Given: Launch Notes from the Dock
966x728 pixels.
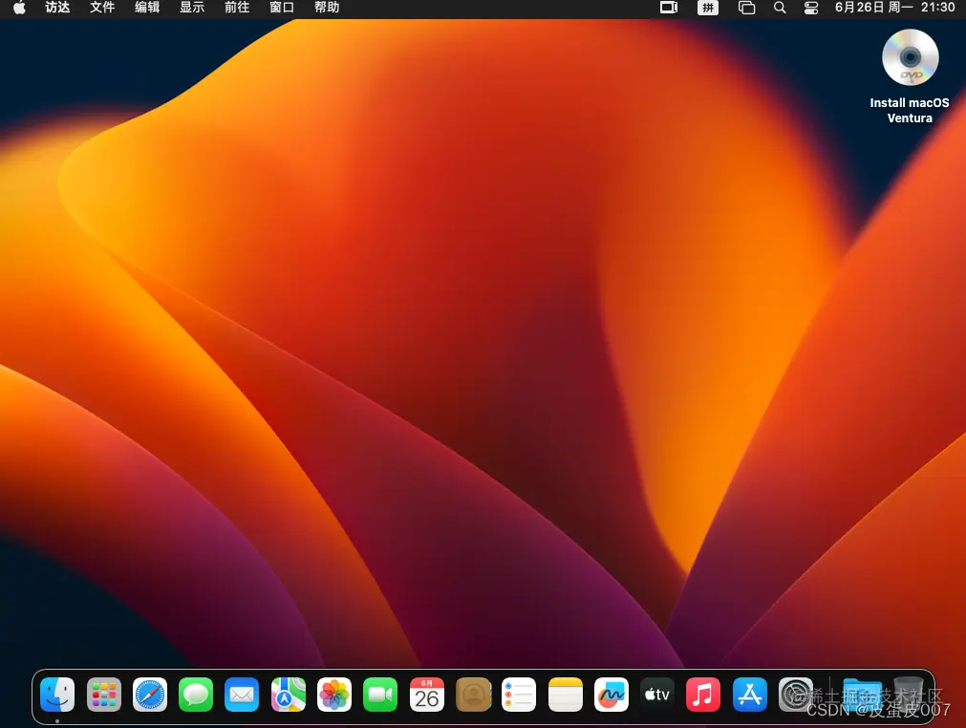Looking at the screenshot, I should 565,695.
